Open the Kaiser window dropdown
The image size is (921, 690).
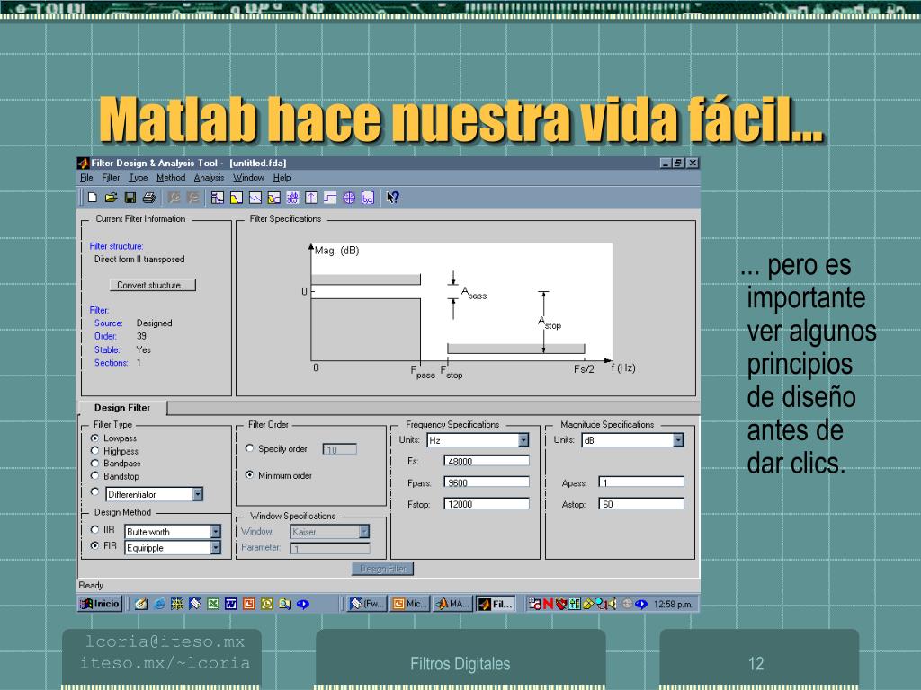click(364, 532)
